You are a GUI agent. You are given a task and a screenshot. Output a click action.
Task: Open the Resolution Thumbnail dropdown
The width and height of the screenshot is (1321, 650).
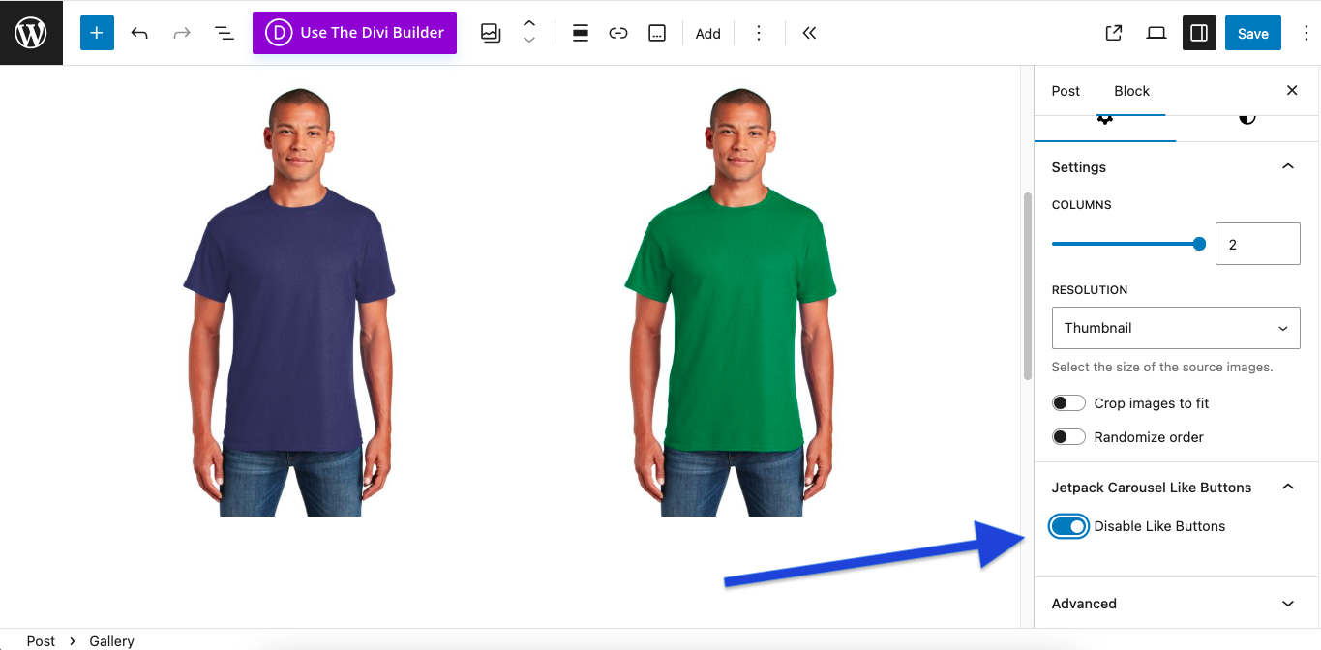[x=1175, y=328]
